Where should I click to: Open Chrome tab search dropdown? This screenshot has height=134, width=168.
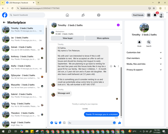coord(3,3)
